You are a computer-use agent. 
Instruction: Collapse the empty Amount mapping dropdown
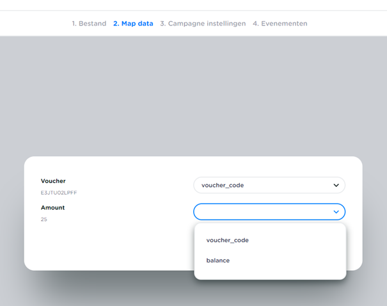coord(262,212)
